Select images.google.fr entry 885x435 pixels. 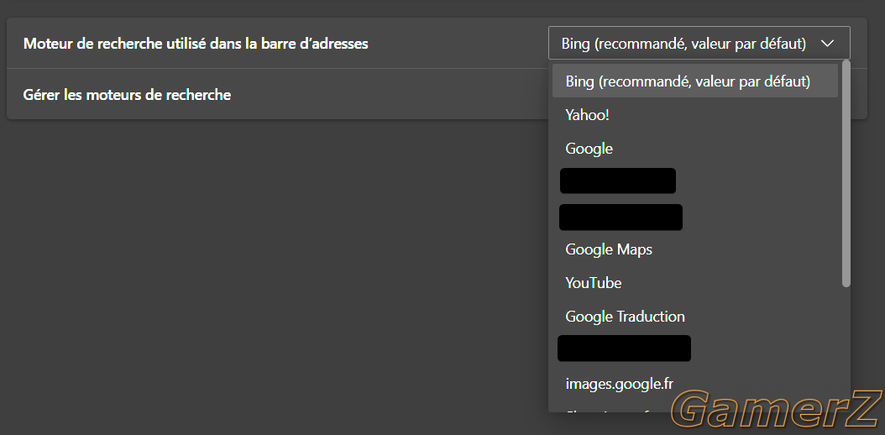coord(694,384)
